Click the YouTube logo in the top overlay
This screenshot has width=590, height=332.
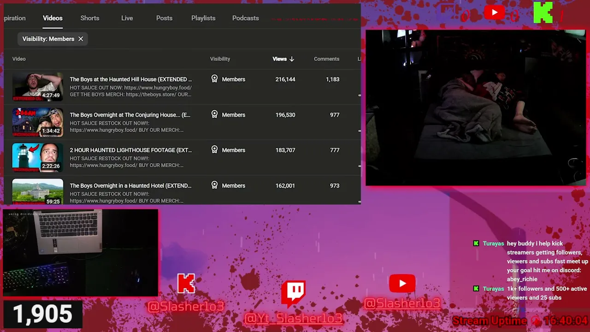[495, 12]
